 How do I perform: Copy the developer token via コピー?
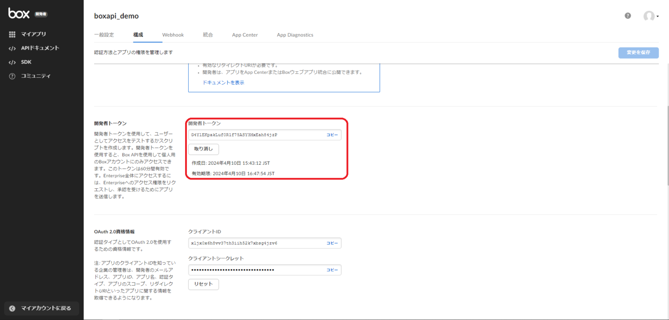tap(332, 135)
